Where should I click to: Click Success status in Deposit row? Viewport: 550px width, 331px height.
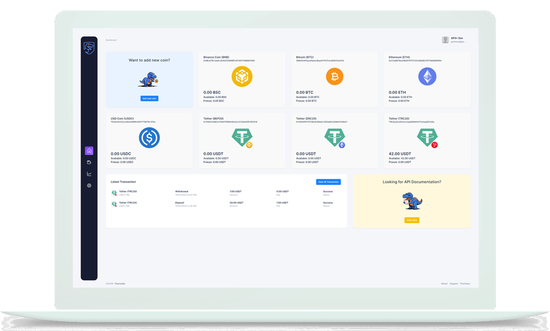pyautogui.click(x=328, y=203)
